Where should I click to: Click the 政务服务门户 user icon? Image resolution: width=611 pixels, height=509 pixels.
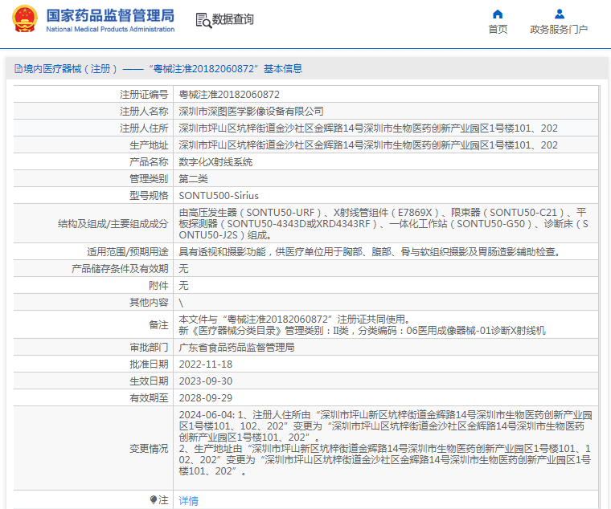pyautogui.click(x=560, y=14)
